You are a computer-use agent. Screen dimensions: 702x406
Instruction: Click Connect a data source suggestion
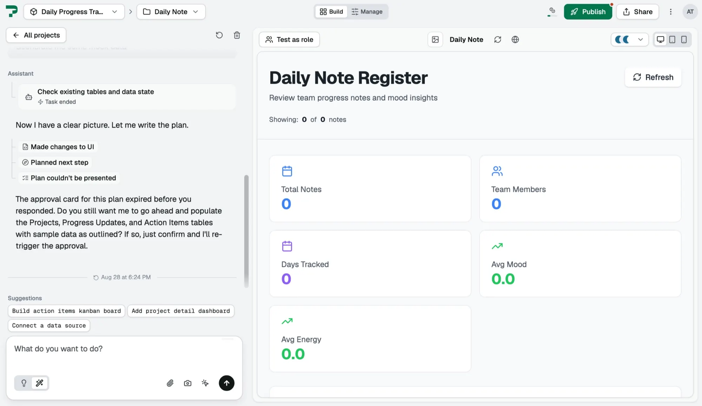49,326
